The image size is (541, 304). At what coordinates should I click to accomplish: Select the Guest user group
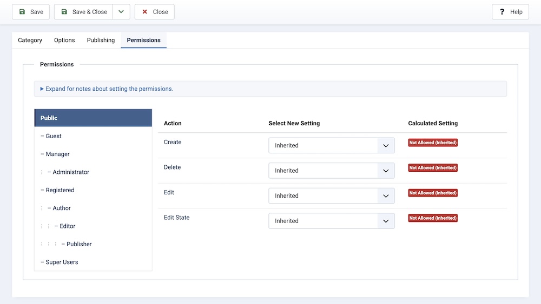54,136
